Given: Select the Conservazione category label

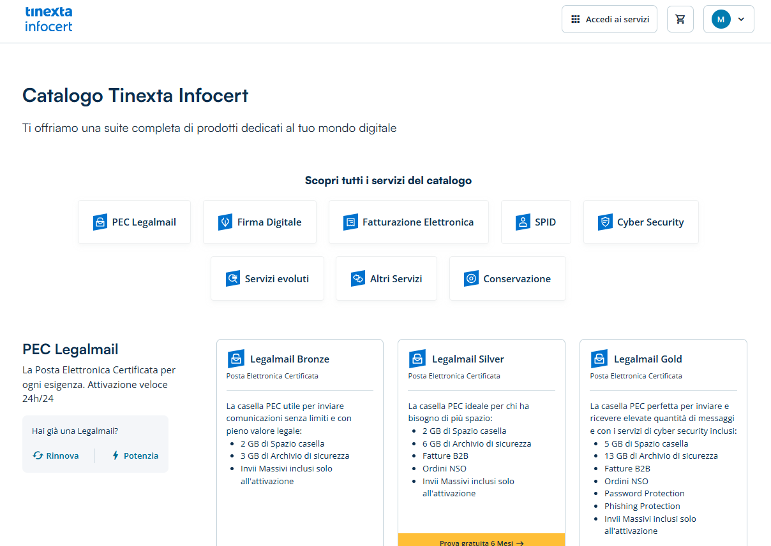Looking at the screenshot, I should 517,278.
